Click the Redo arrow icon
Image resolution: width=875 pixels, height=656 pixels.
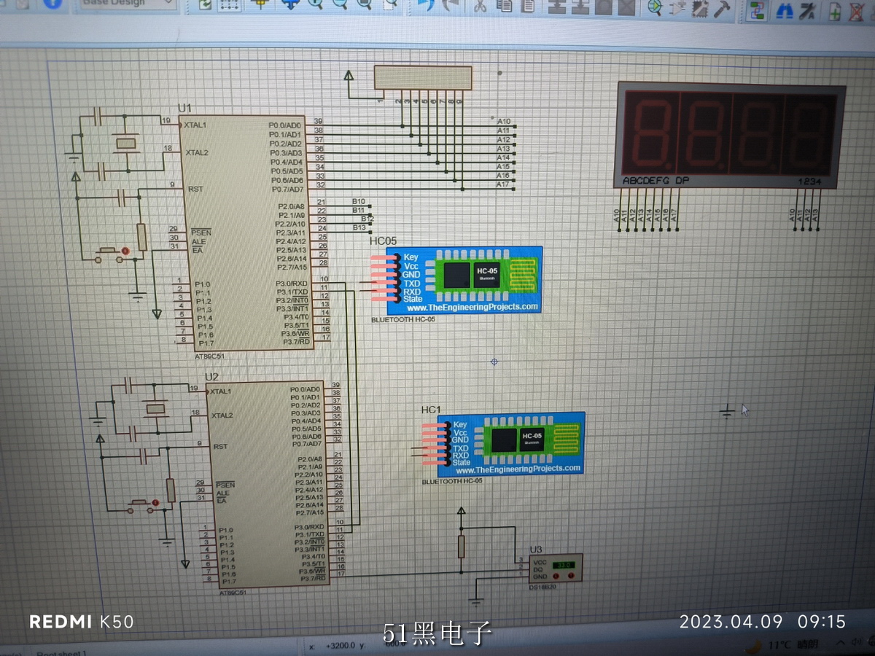coord(450,6)
